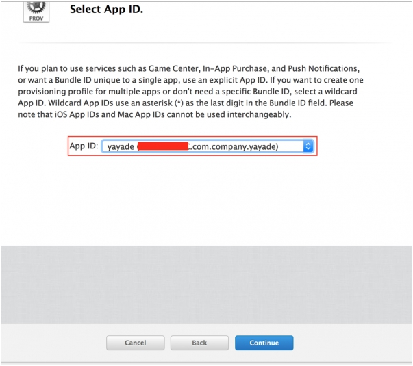The width and height of the screenshot is (413, 366).
Task: Select the "yayade" name in the dropdown
Action: coord(121,146)
